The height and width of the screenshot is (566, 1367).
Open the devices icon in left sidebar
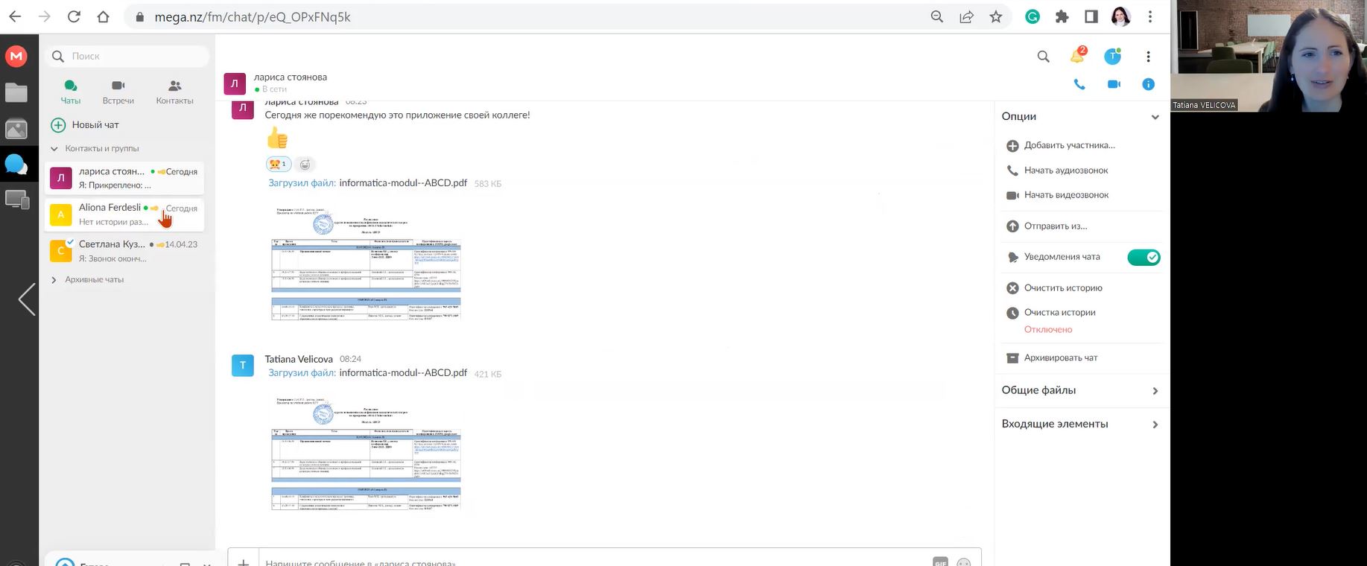point(16,200)
